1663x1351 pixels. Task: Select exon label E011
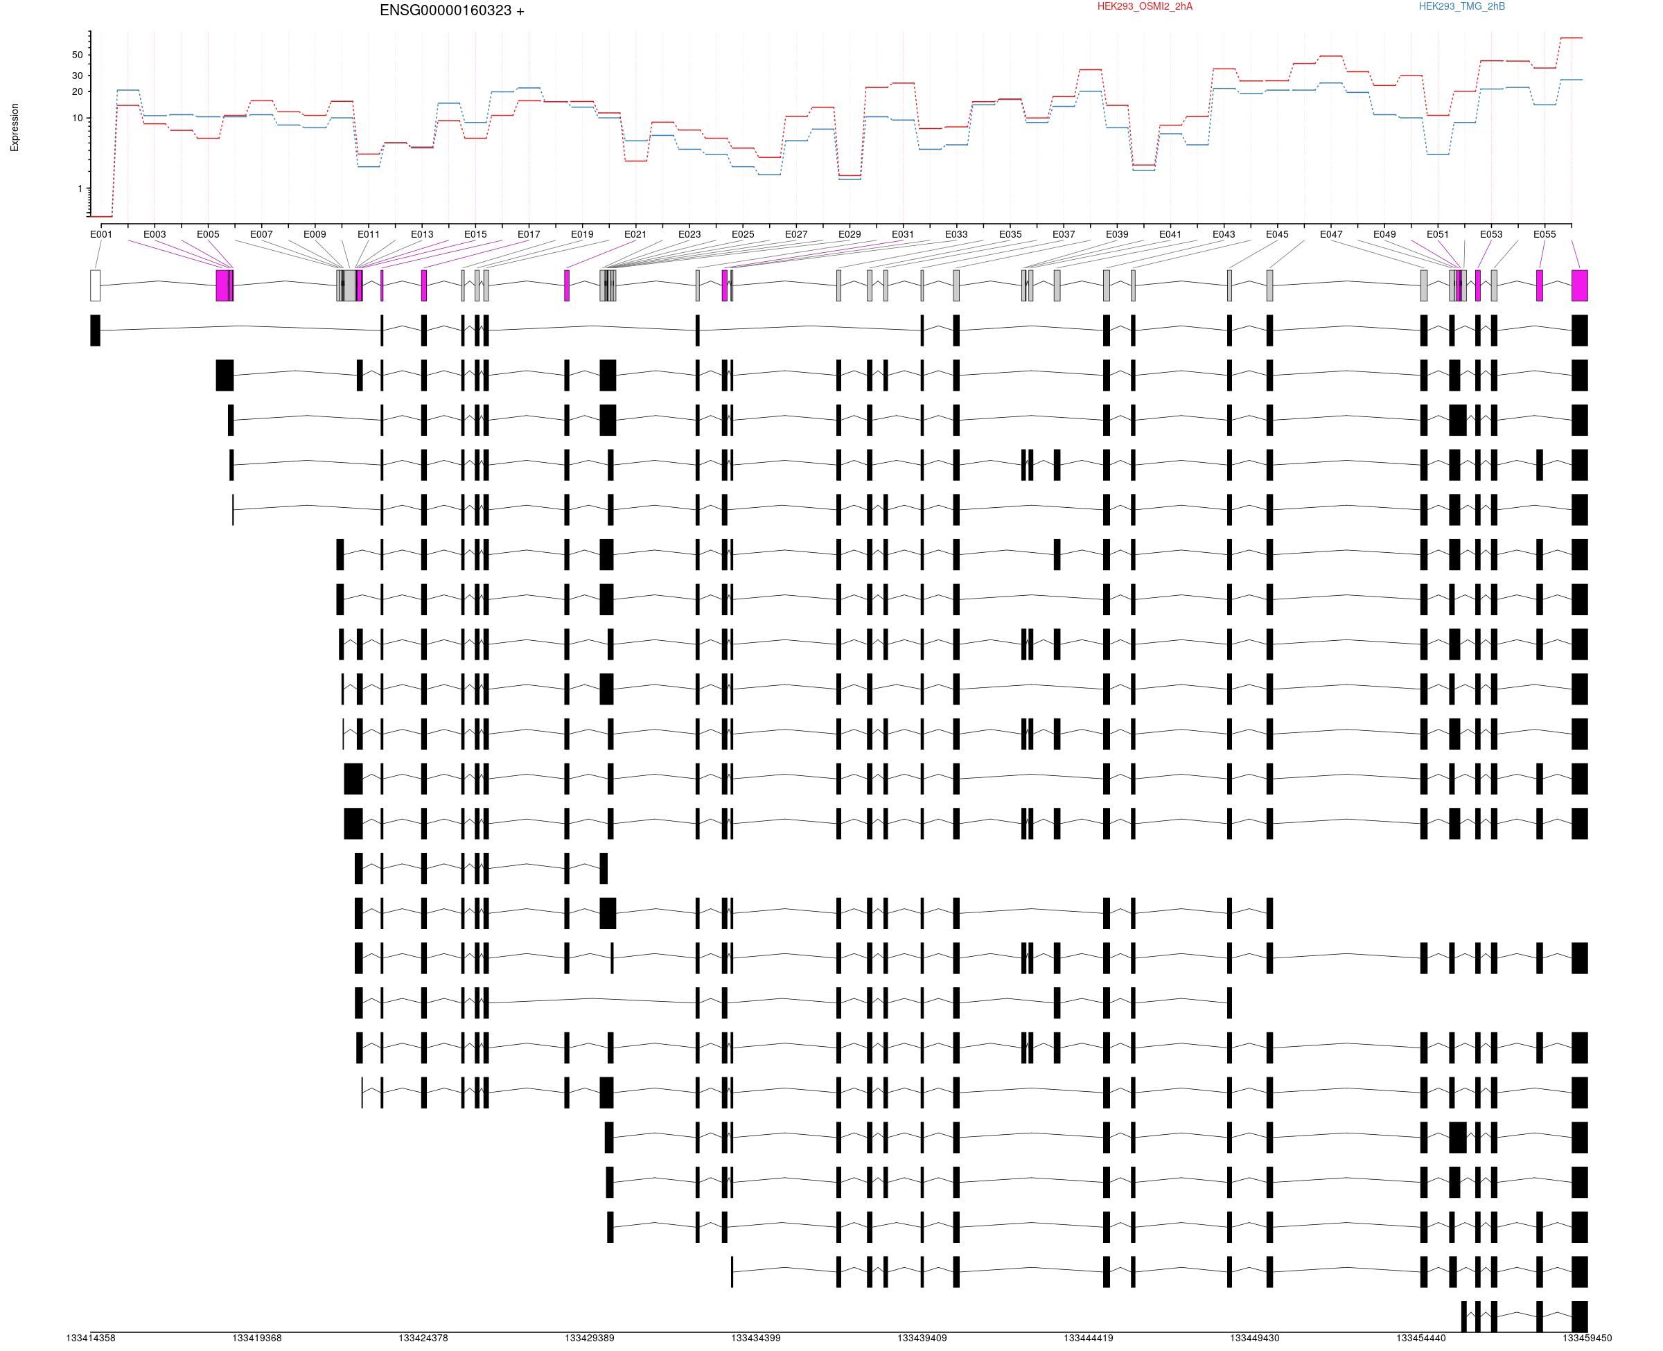tap(369, 234)
